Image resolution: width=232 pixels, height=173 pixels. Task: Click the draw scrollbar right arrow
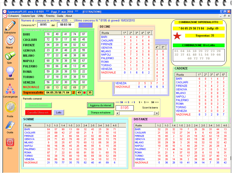point(157,113)
